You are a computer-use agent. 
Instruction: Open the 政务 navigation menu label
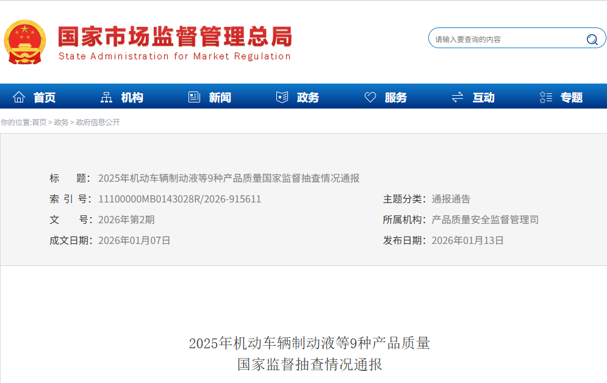tap(307, 98)
